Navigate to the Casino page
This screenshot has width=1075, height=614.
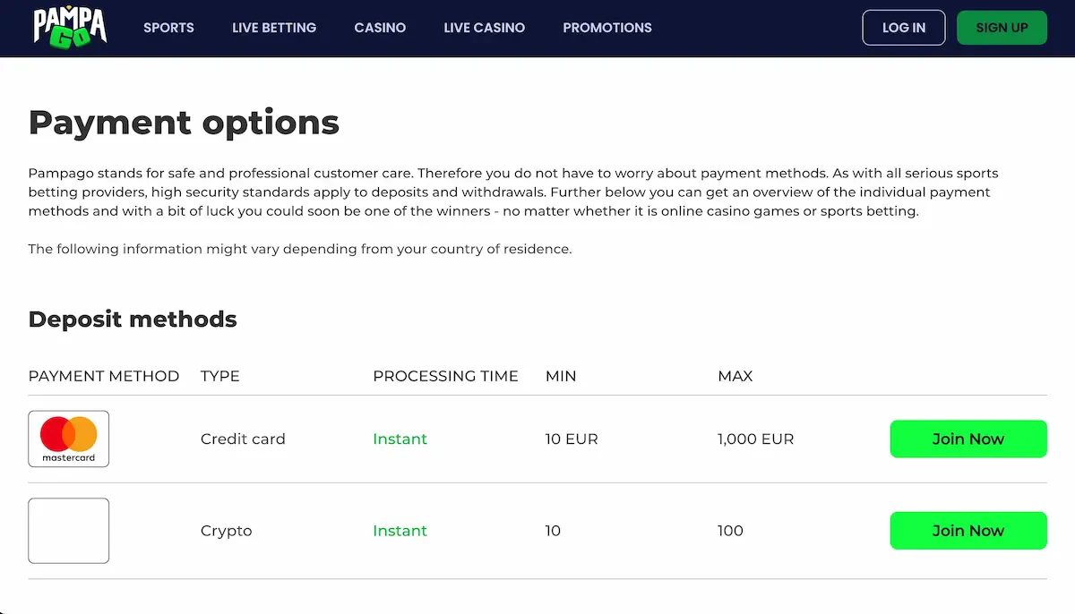(x=380, y=28)
